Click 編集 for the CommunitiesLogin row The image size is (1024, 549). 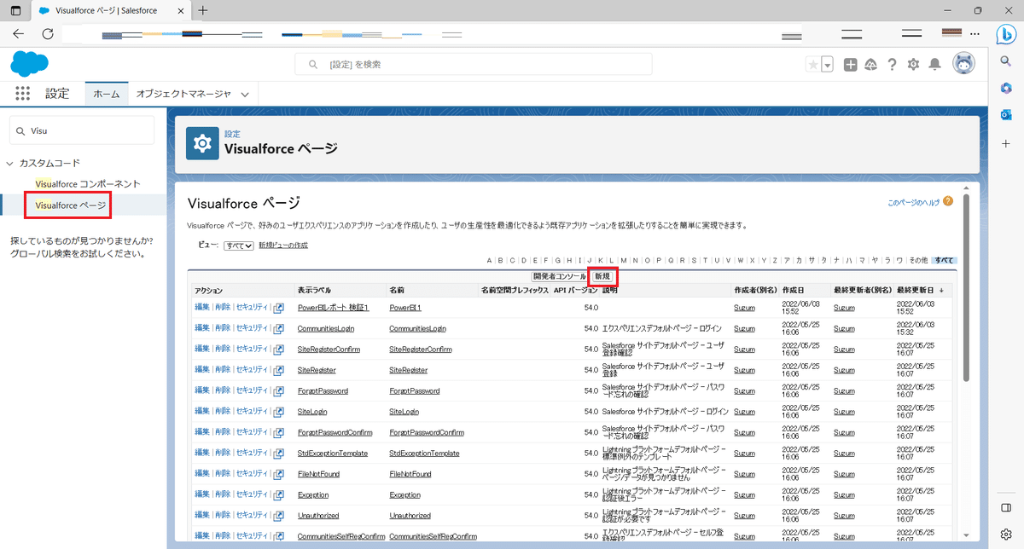tap(201, 328)
